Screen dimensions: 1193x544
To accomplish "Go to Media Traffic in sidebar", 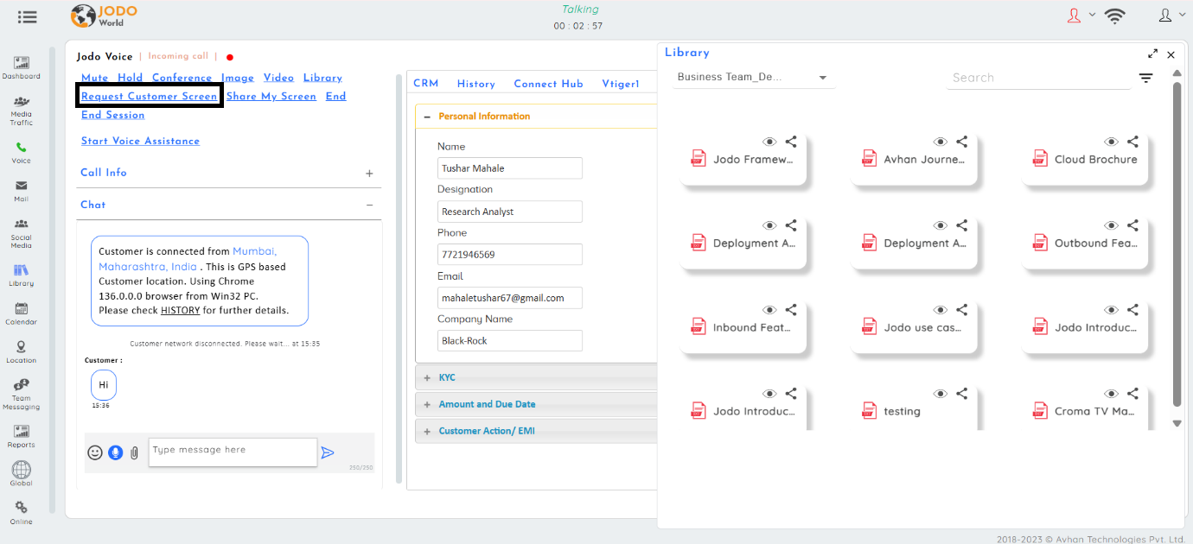I will 21,111.
